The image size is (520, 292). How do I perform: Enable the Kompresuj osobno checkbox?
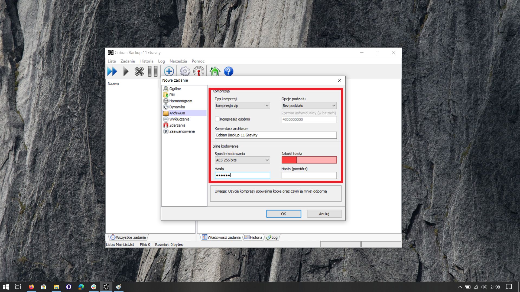(x=217, y=119)
